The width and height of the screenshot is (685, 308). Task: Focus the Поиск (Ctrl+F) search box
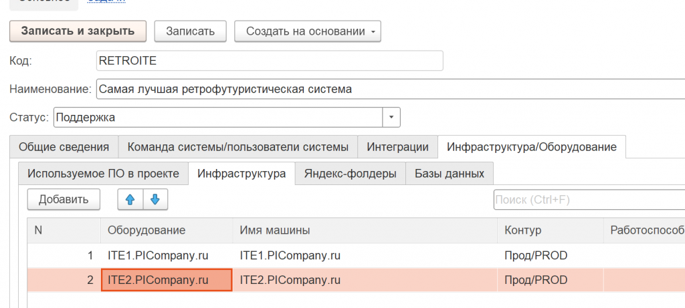[587, 199]
